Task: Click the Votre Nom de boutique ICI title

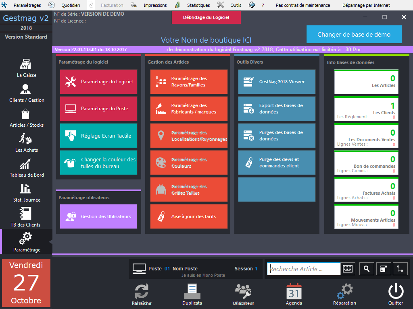Action: 206,40
